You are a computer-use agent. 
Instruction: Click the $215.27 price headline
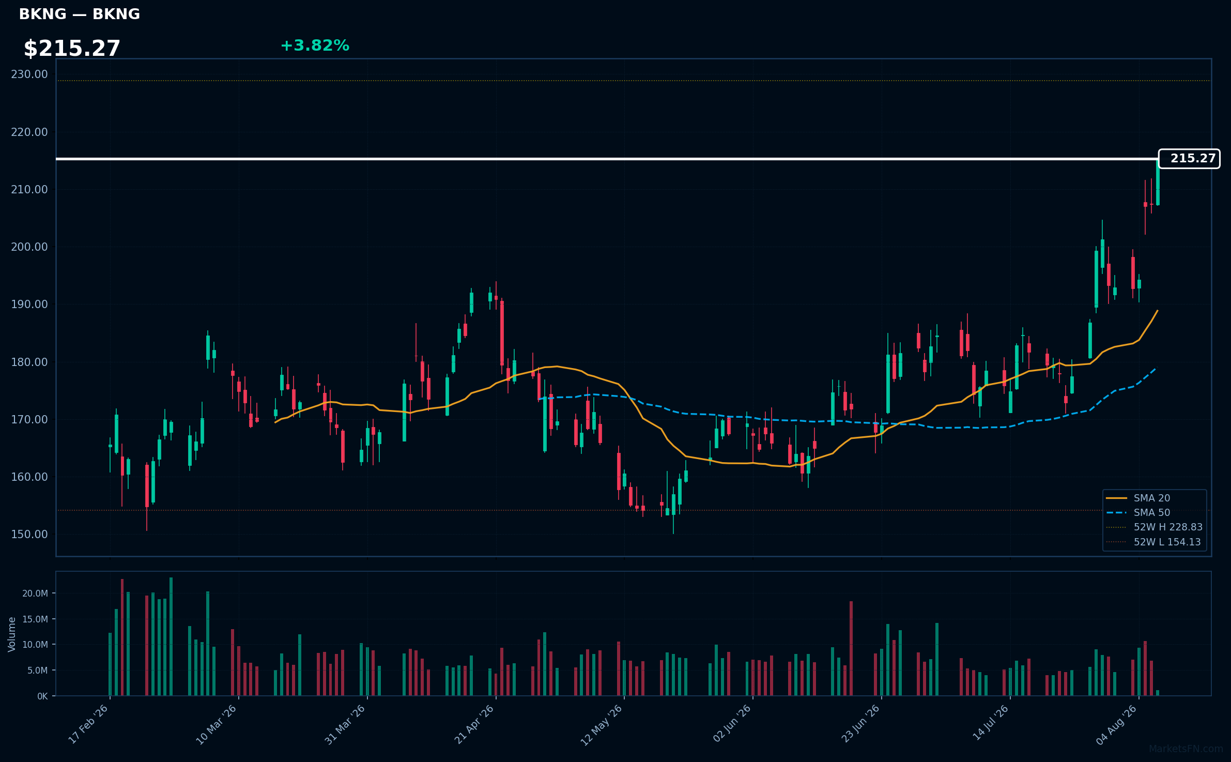pyautogui.click(x=72, y=49)
